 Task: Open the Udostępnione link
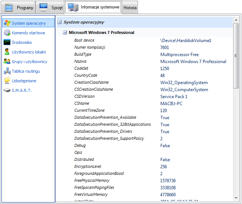pos(24,81)
